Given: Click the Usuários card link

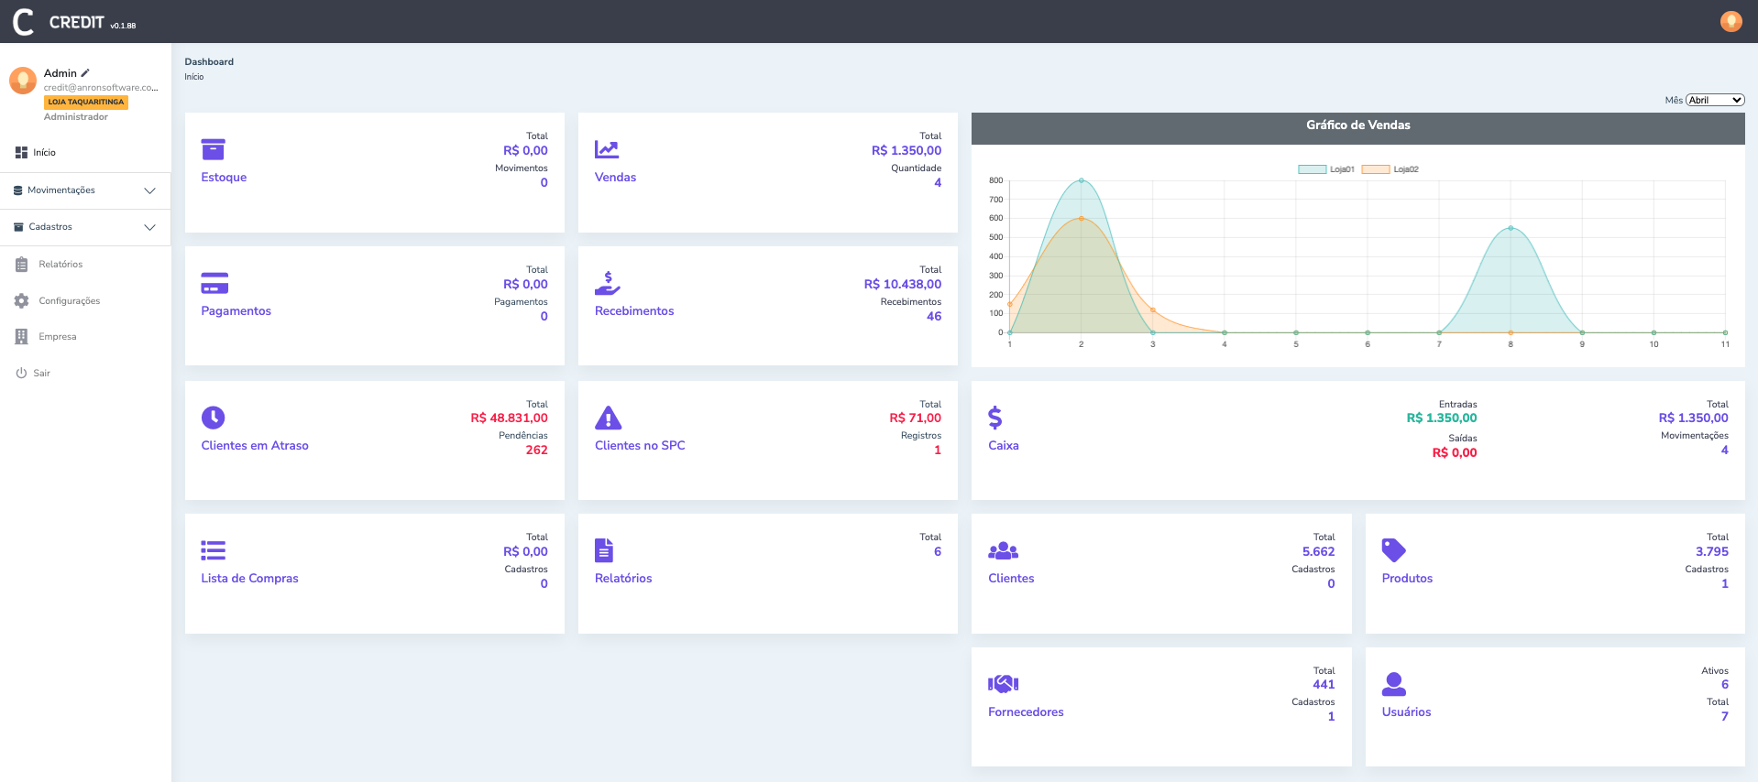Looking at the screenshot, I should coord(1406,712).
